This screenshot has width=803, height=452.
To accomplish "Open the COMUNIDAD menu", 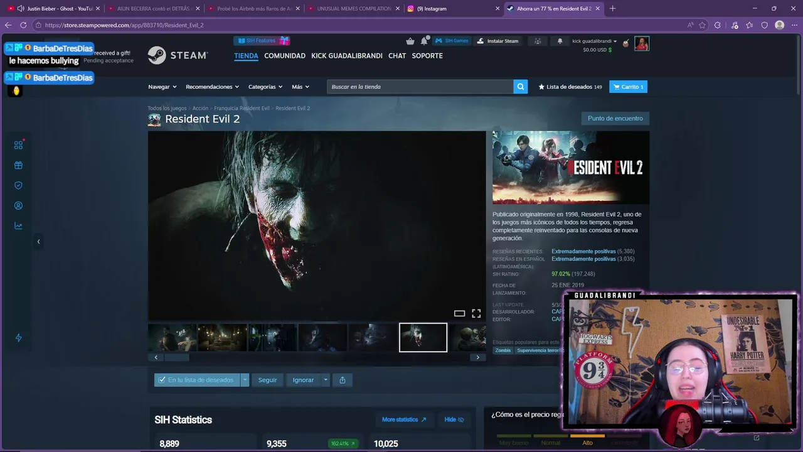I will 285,56.
